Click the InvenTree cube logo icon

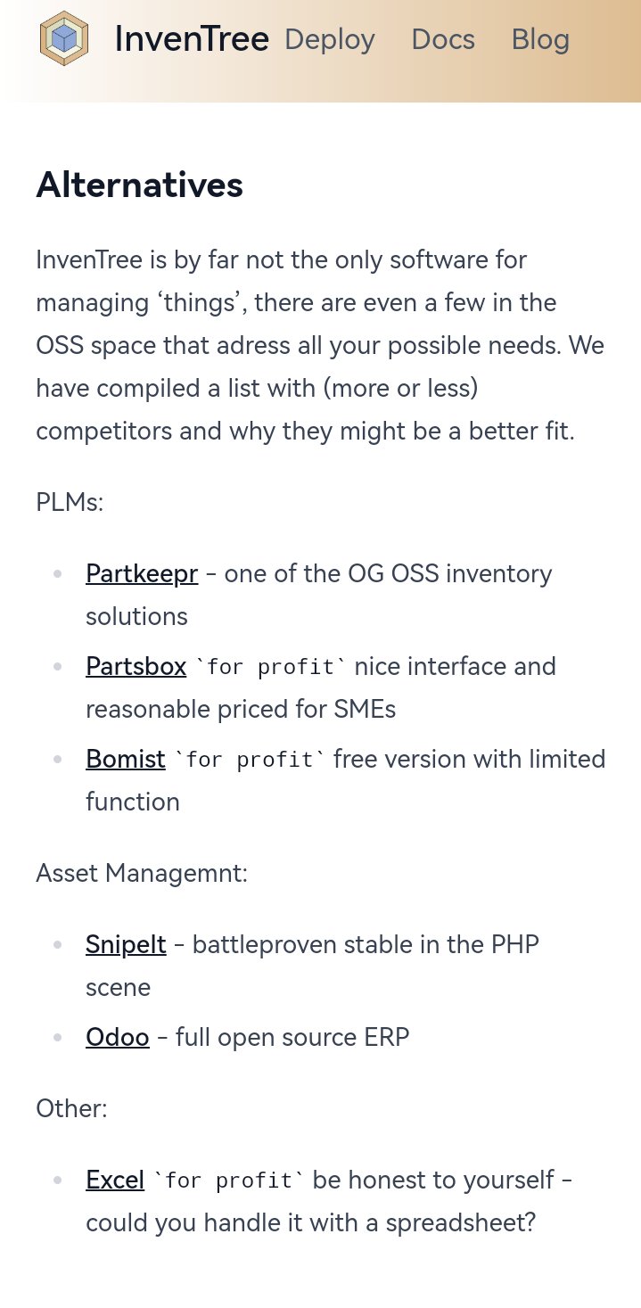pyautogui.click(x=64, y=38)
